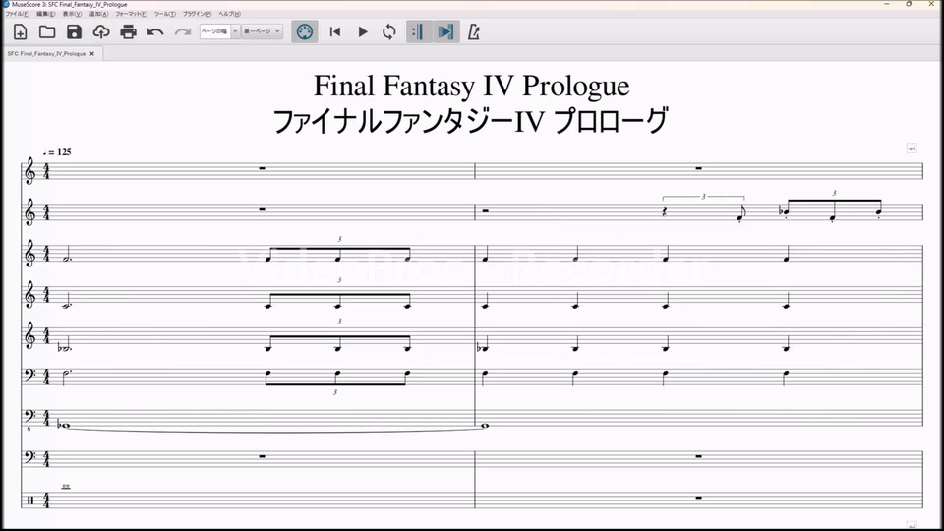The image size is (944, 531).
Task: Toggle play repeats button
Action: click(418, 31)
